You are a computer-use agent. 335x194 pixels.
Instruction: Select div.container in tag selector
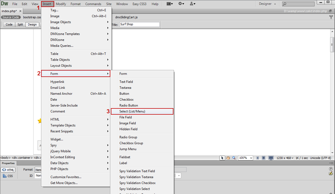[22, 158]
